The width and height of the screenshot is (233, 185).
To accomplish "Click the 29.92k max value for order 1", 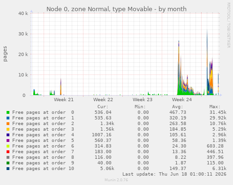I will point(218,118).
